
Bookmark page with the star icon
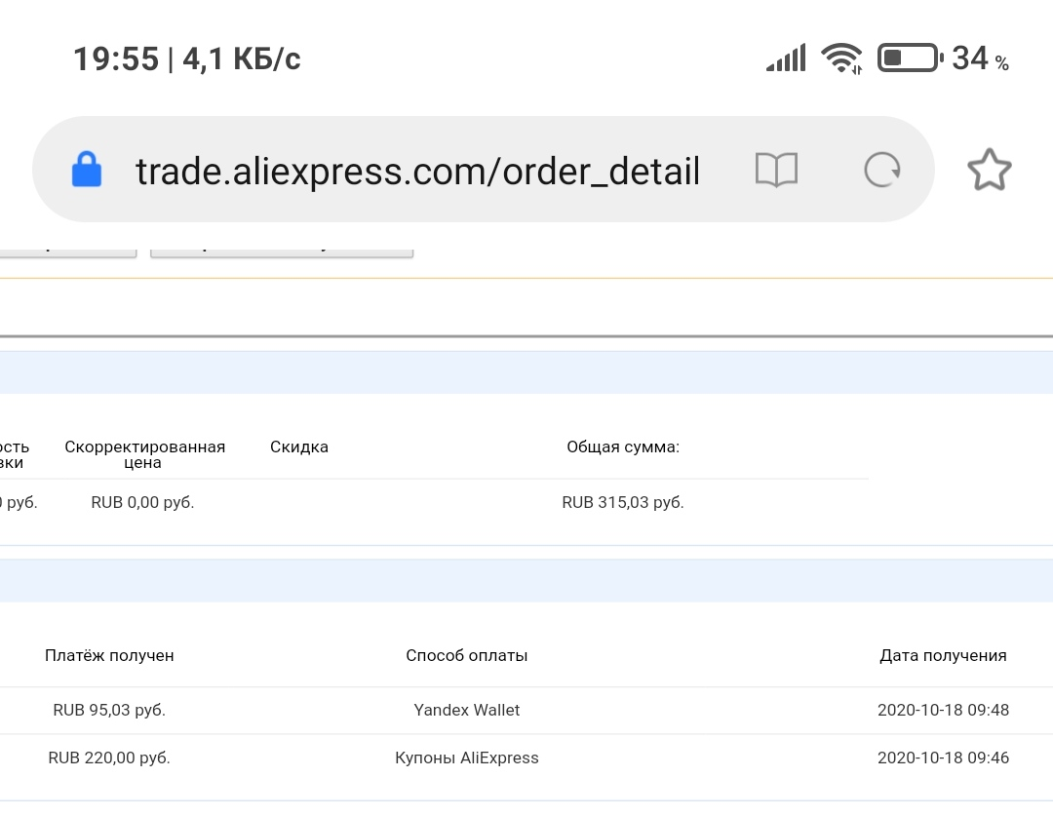[990, 170]
